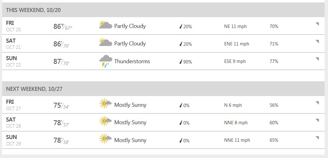
Task: Expand the Friday Oct 27 row arrow
Action: coord(317,103)
